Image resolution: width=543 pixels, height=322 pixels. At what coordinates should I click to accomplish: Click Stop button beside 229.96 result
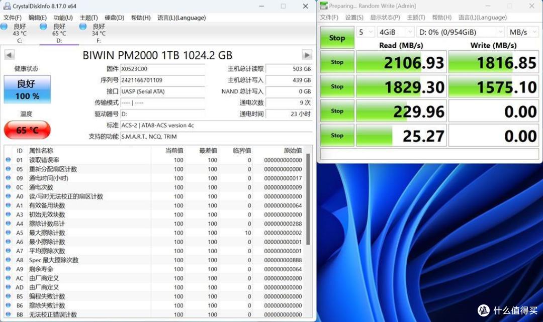click(x=337, y=111)
